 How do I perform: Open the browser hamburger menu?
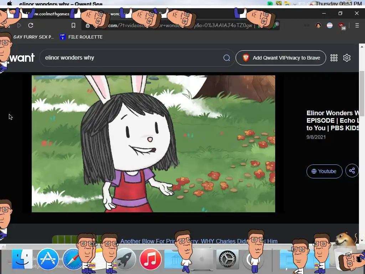click(357, 25)
